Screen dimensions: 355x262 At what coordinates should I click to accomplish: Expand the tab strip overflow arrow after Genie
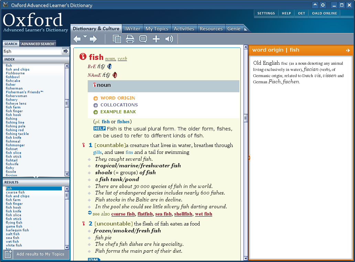click(x=246, y=29)
